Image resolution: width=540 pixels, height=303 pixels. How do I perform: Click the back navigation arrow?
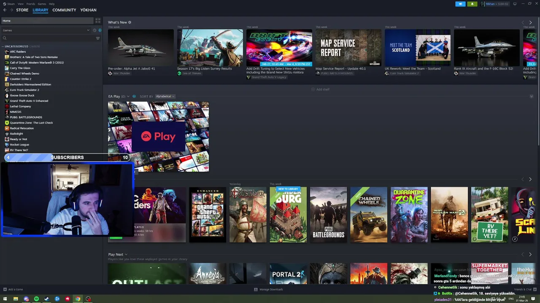(x=5, y=10)
